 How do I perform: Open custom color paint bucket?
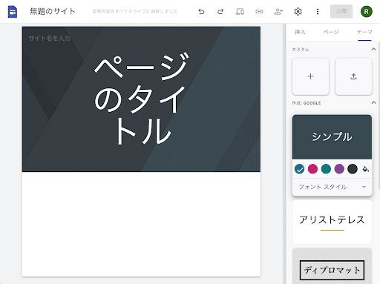tap(366, 169)
